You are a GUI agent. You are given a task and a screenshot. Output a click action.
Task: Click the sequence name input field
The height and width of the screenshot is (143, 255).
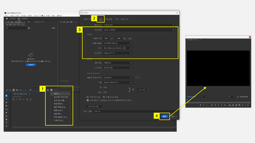pyautogui.click(x=135, y=111)
